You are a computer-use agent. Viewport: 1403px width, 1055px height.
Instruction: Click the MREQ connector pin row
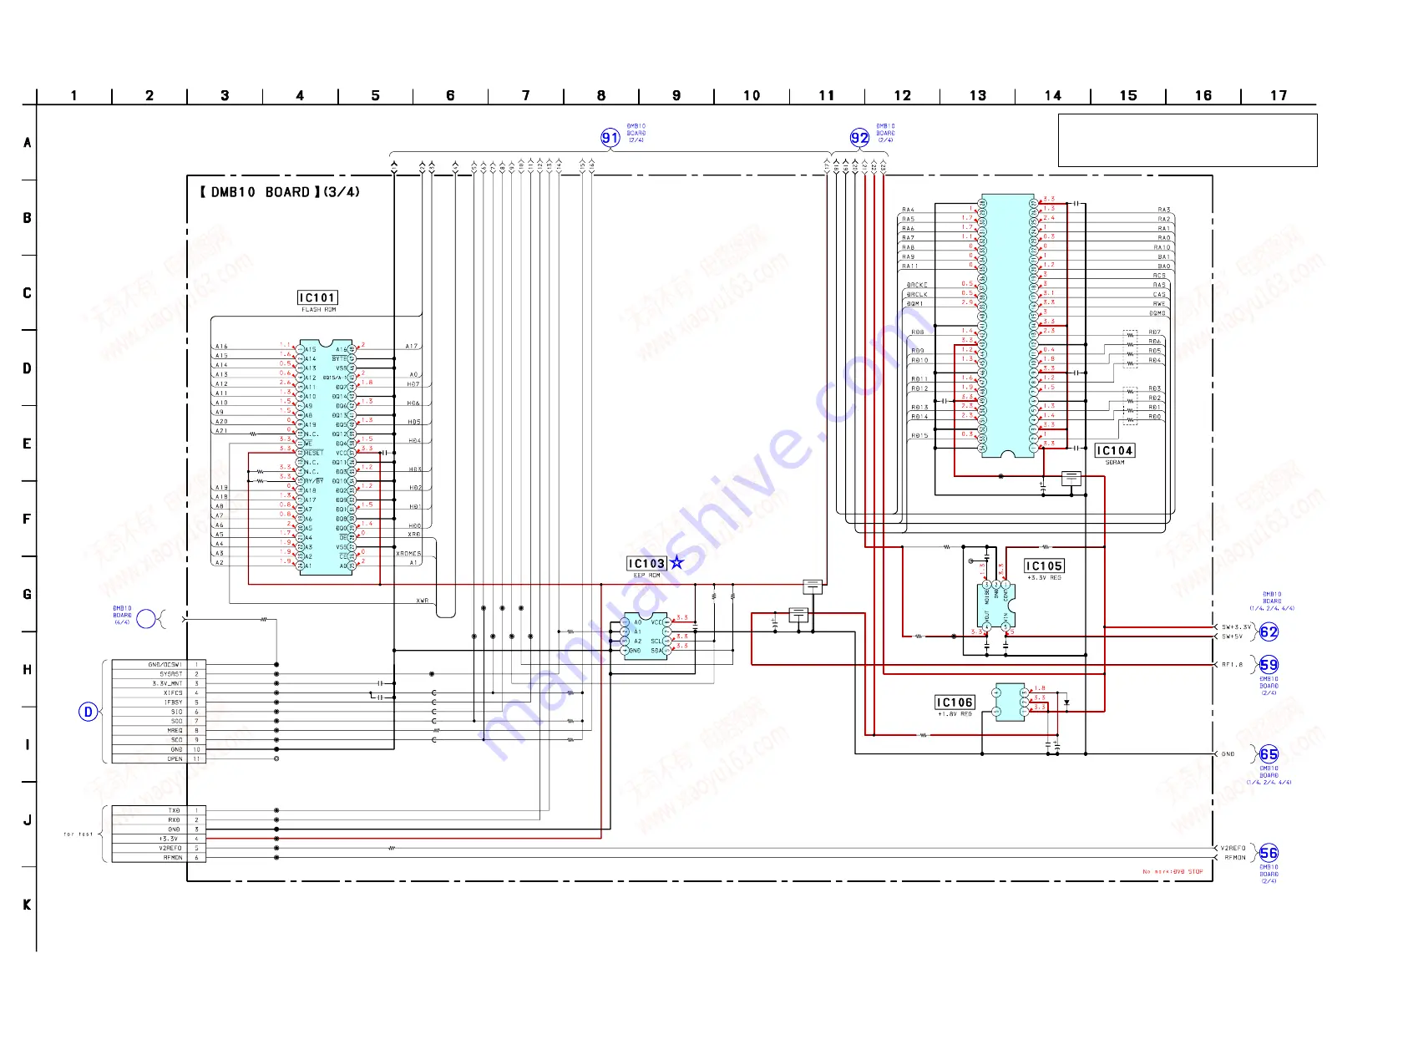click(x=159, y=731)
